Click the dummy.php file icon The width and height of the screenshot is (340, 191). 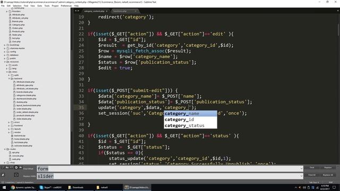(14, 102)
